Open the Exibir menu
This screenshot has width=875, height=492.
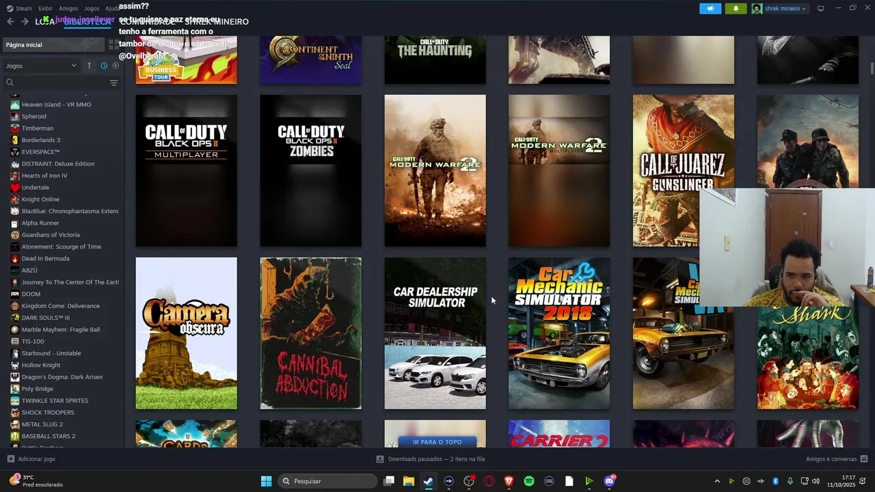point(45,8)
